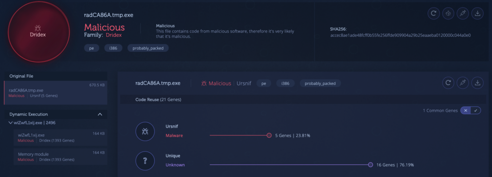
Task: Click the malicious description text in header
Action: coord(225,34)
